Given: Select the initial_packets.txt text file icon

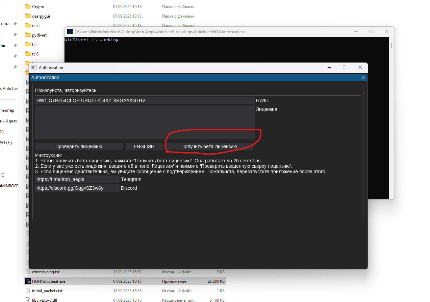Looking at the screenshot, I should tap(28, 291).
